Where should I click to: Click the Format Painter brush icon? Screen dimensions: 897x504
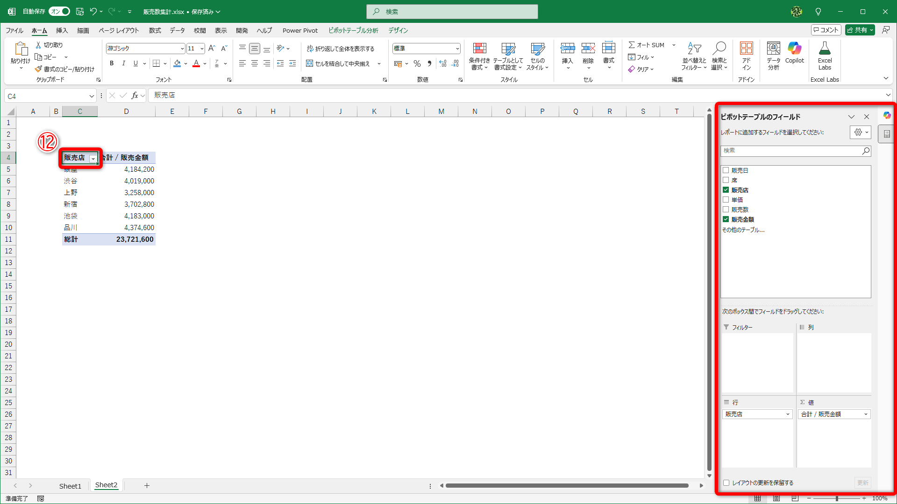tap(38, 69)
